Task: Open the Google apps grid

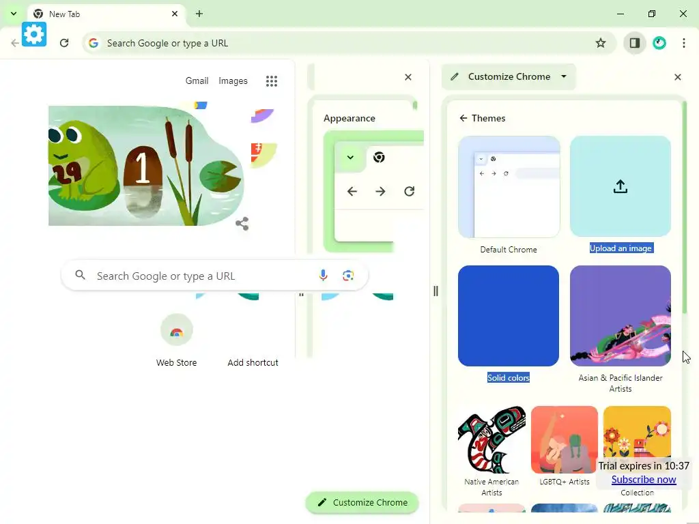Action: pos(272,81)
